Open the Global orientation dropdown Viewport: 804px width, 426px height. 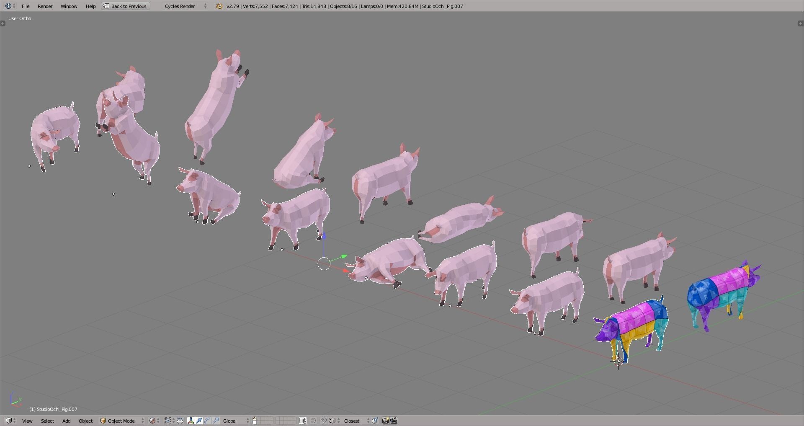pos(236,421)
